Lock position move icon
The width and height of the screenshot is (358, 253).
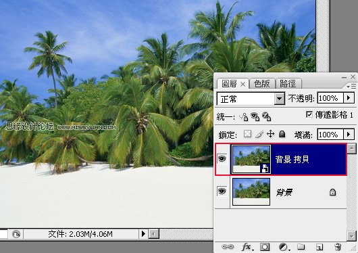[x=271, y=134]
